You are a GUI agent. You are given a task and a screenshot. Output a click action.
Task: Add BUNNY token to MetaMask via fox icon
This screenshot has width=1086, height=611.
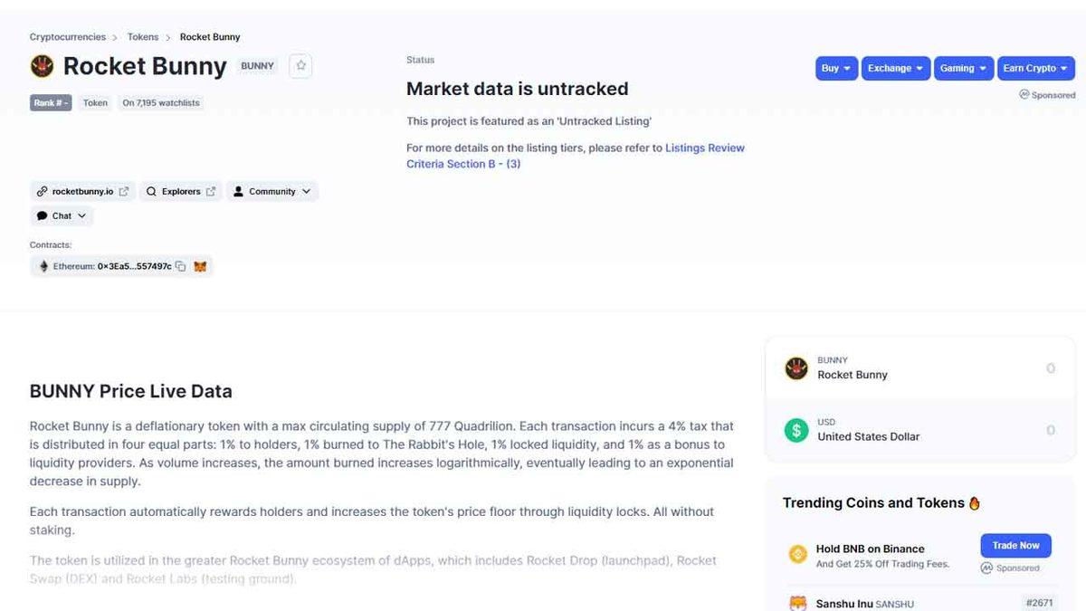[x=199, y=265]
